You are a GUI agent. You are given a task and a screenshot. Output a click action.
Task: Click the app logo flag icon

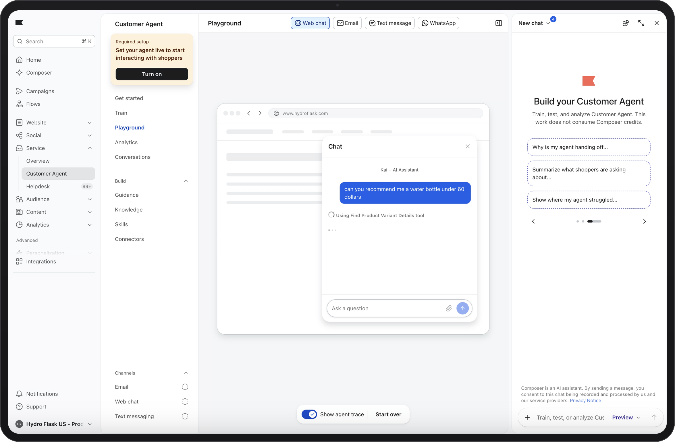point(19,23)
